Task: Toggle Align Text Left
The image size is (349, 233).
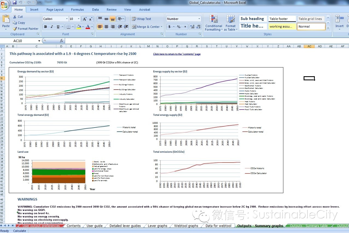Action: [100, 27]
